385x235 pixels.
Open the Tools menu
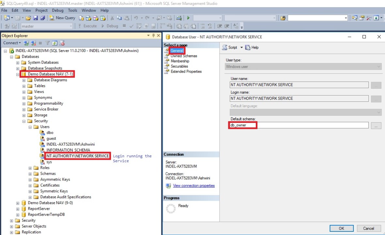pos(72,10)
